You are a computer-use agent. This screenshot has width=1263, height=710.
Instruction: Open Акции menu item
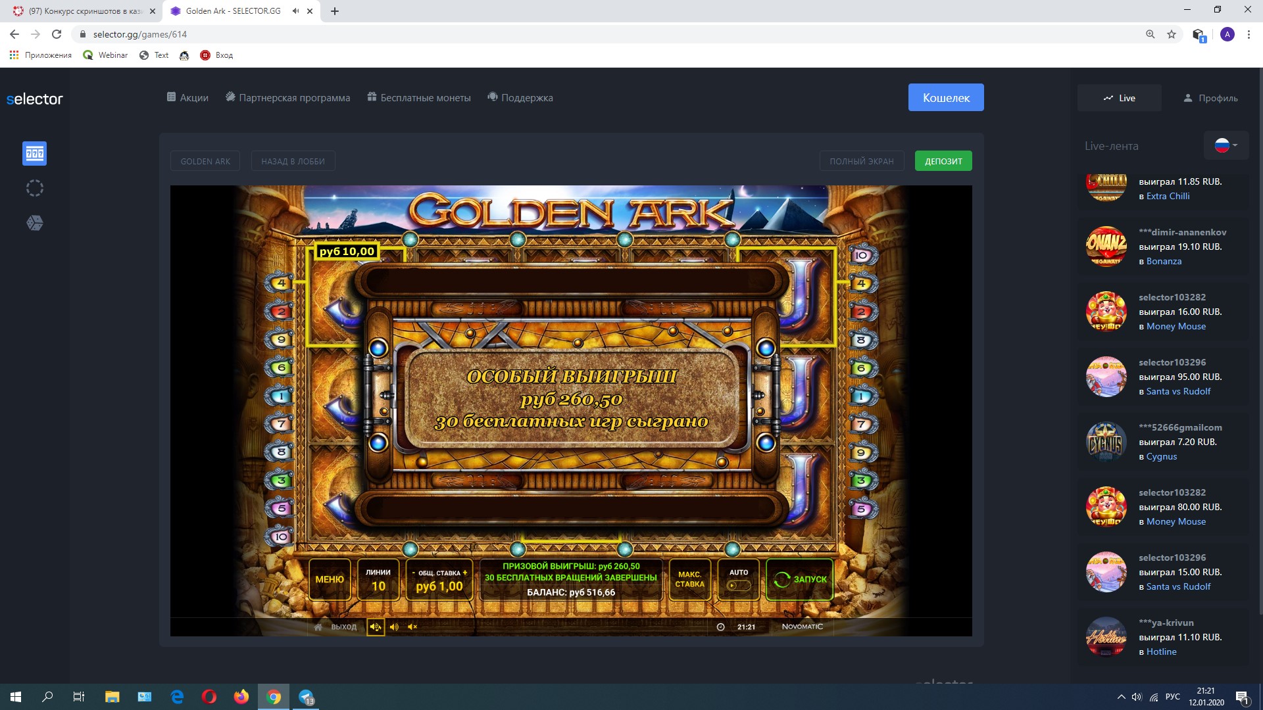[x=187, y=97]
